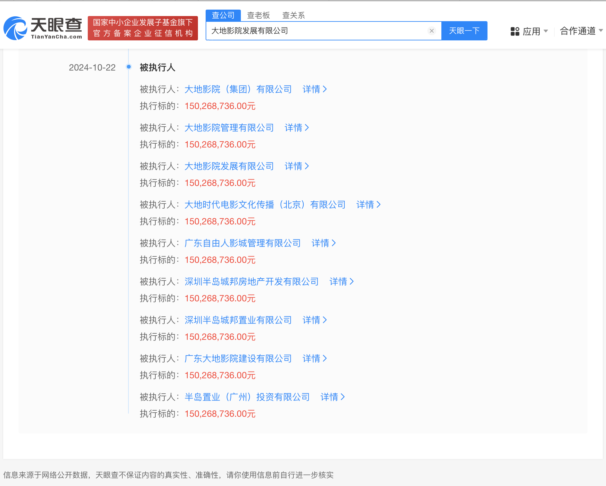The image size is (606, 486).
Task: Open 详情 for 大地影院管理有限公司
Action: [x=297, y=128]
